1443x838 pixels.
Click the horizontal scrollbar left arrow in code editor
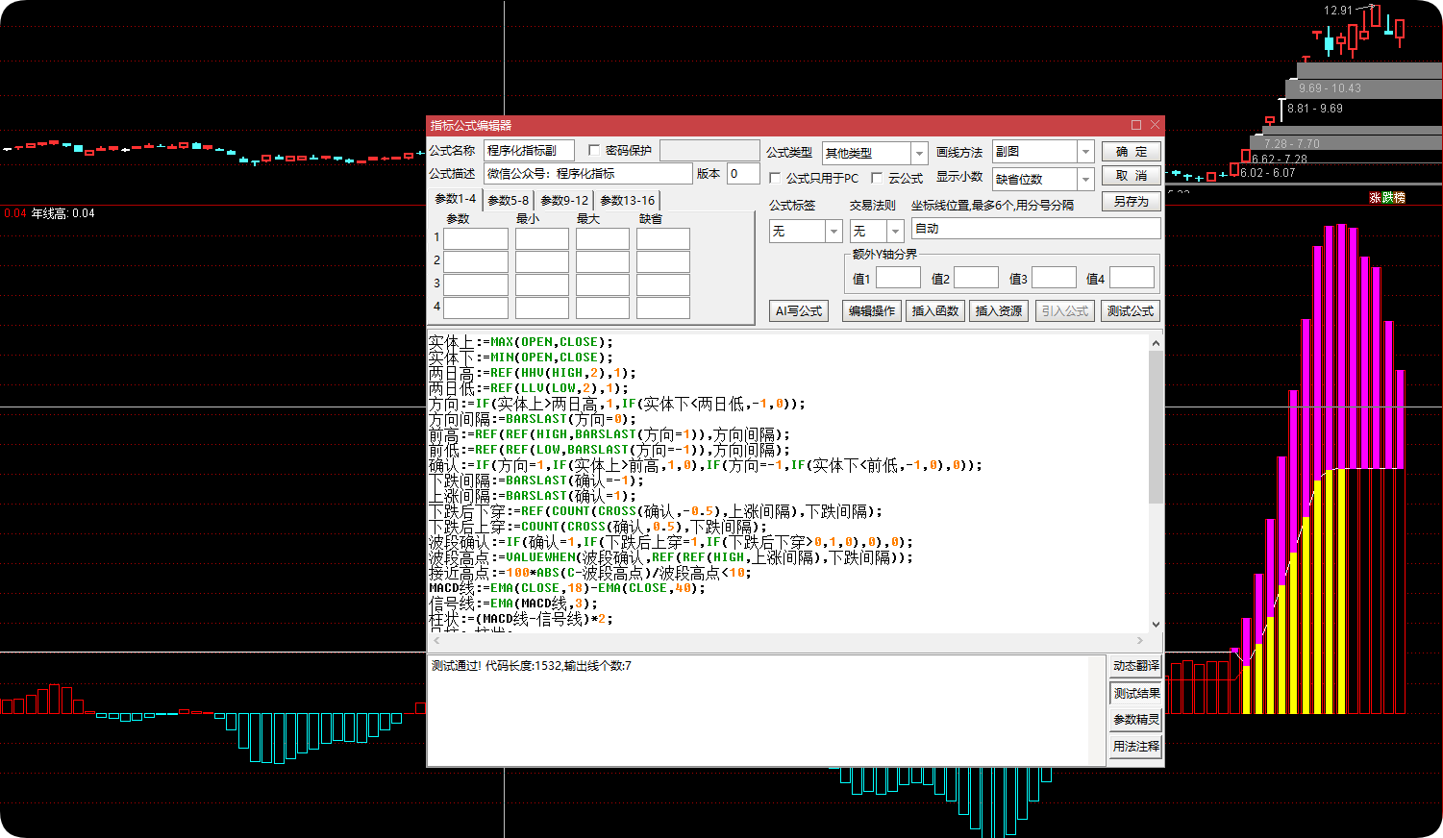pos(436,640)
